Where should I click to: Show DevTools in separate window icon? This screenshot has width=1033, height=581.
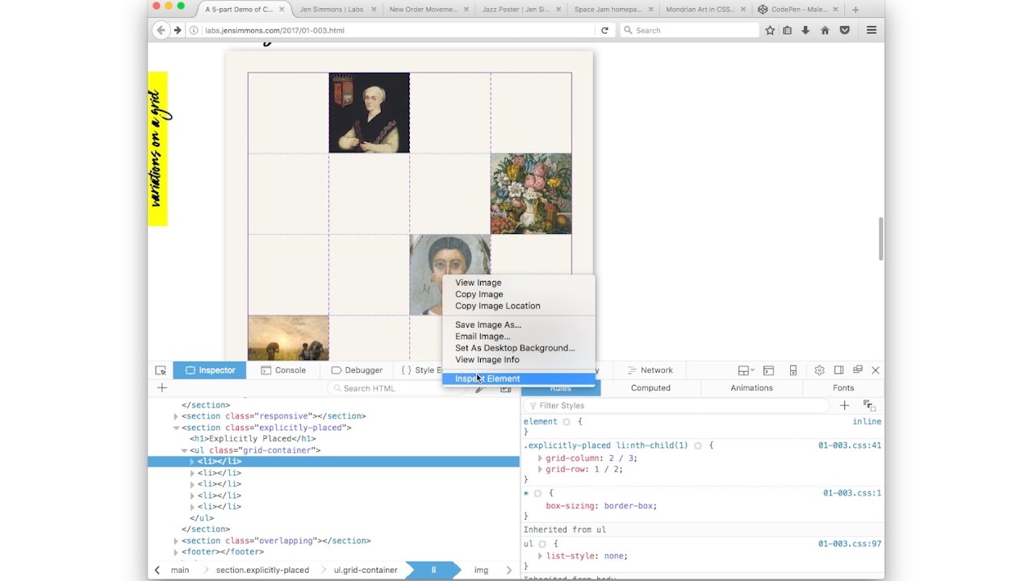tap(857, 370)
